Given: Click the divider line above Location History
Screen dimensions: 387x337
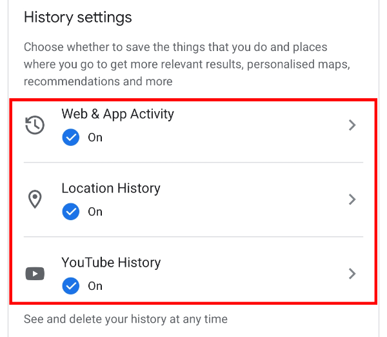Looking at the screenshot, I should tap(212, 163).
